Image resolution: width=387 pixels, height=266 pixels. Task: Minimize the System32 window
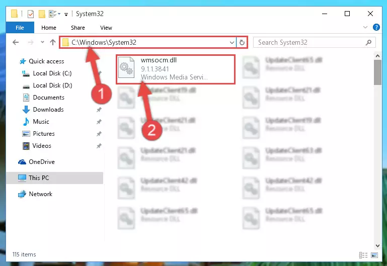pos(325,14)
